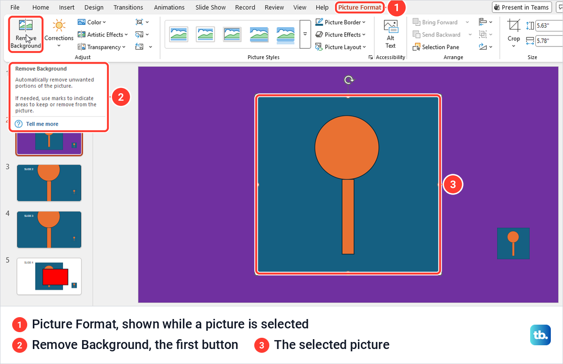
Task: Open the Picture Border dropdown
Action: point(340,22)
